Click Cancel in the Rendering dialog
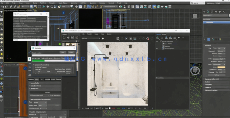230x118 pixels. tap(71, 52)
